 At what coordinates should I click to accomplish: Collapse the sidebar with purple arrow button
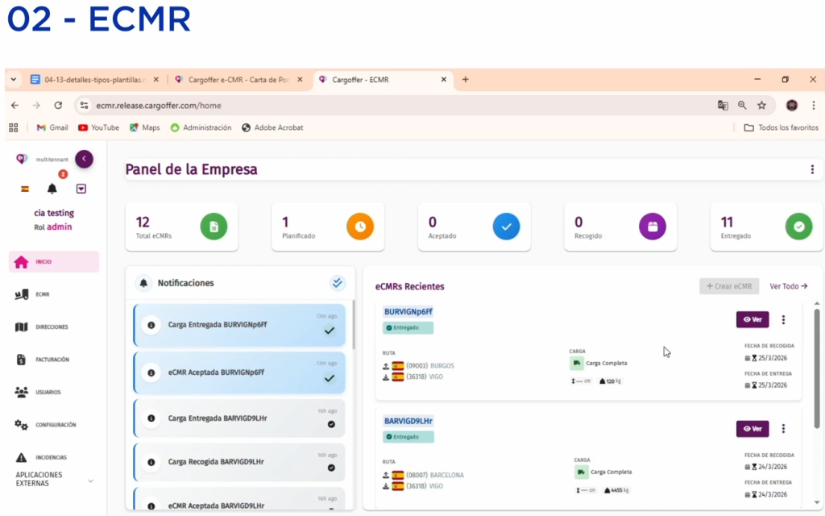pos(84,159)
